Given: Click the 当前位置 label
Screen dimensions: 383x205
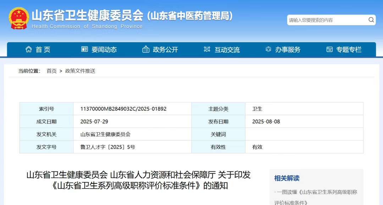Looking at the screenshot, I should pyautogui.click(x=29, y=71).
